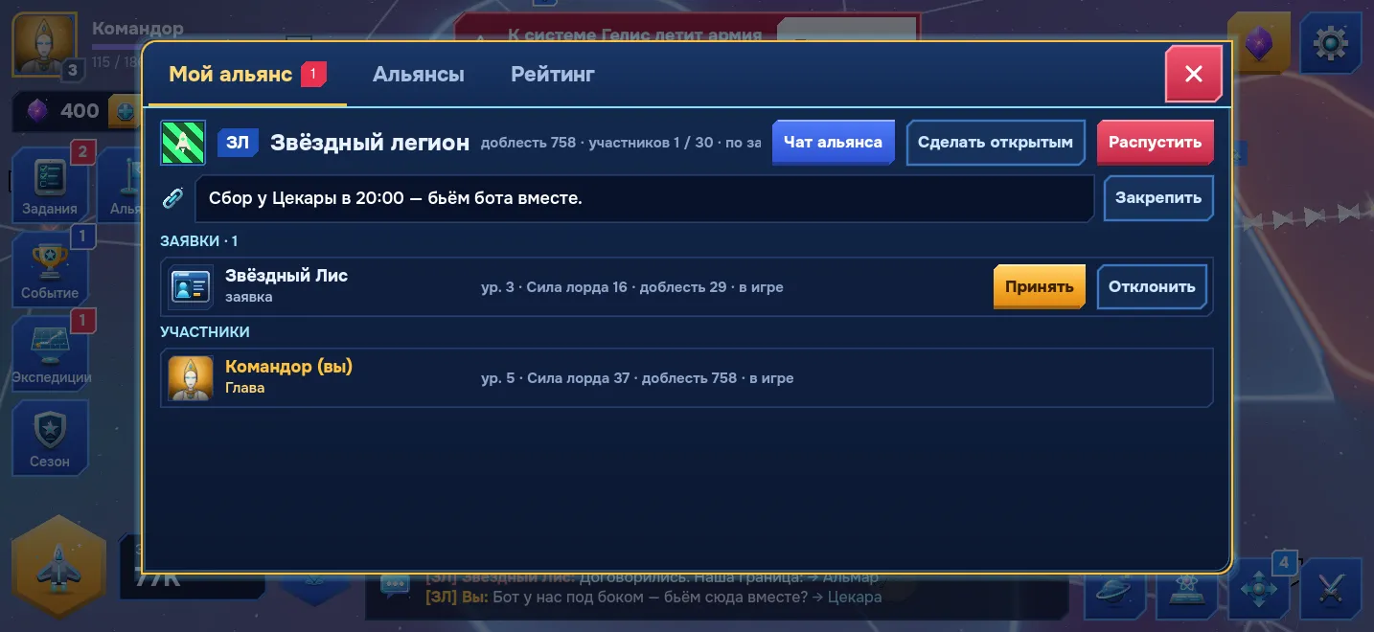Click Закрепить to pin the announcement
The width and height of the screenshot is (1374, 632).
coord(1158,199)
